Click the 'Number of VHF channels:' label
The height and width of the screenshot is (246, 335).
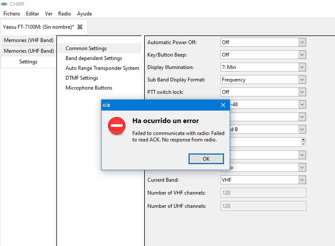coord(176,193)
